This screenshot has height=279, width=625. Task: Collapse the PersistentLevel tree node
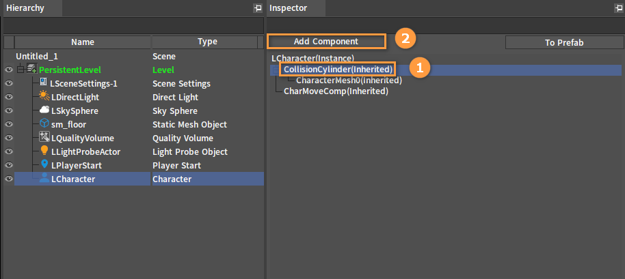(21, 70)
